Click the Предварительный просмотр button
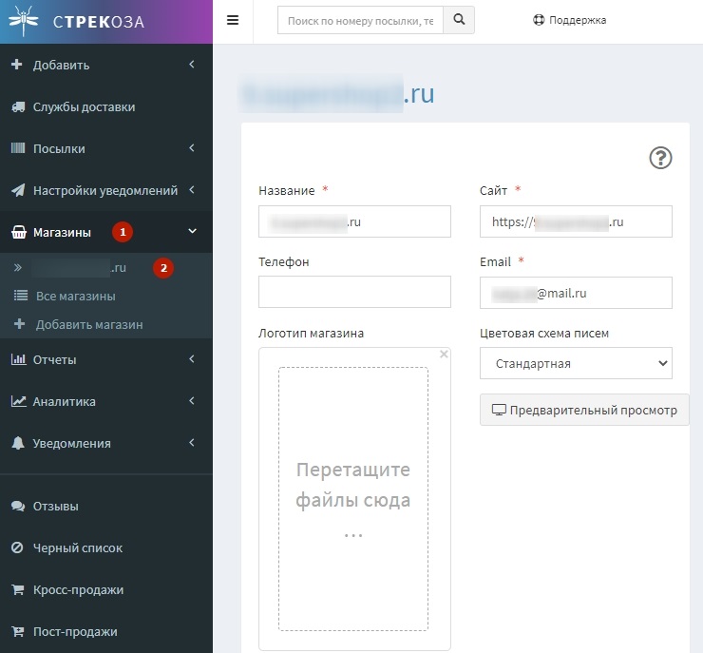Image resolution: width=703 pixels, height=653 pixels. [x=584, y=411]
